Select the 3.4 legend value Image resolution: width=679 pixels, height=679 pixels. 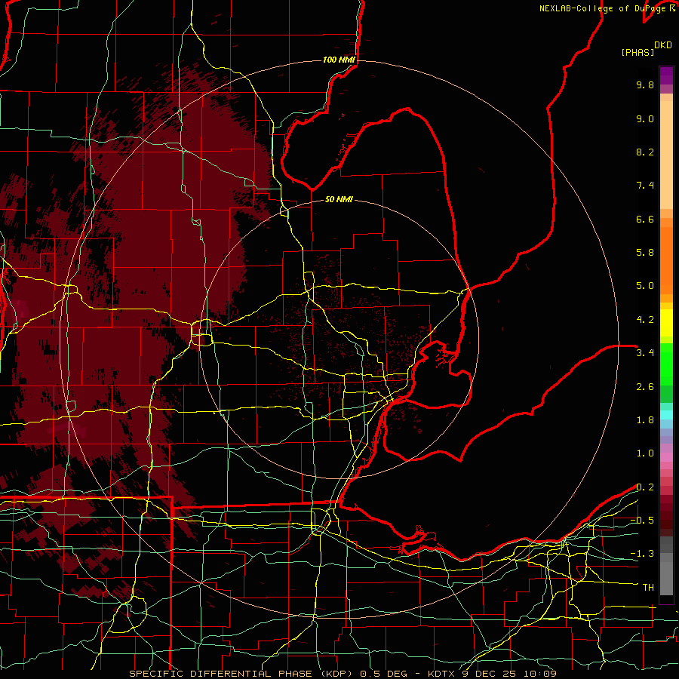pos(645,353)
